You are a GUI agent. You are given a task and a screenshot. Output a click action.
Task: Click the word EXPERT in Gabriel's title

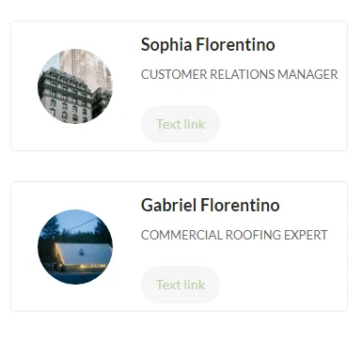[306, 235]
